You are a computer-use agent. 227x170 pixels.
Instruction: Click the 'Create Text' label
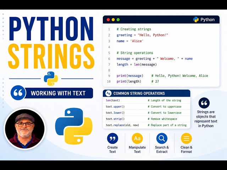pyautogui.click(x=112, y=149)
